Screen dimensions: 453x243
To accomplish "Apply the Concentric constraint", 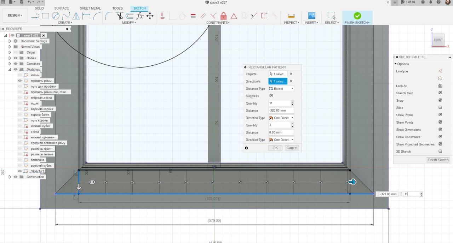I will click(x=244, y=16).
